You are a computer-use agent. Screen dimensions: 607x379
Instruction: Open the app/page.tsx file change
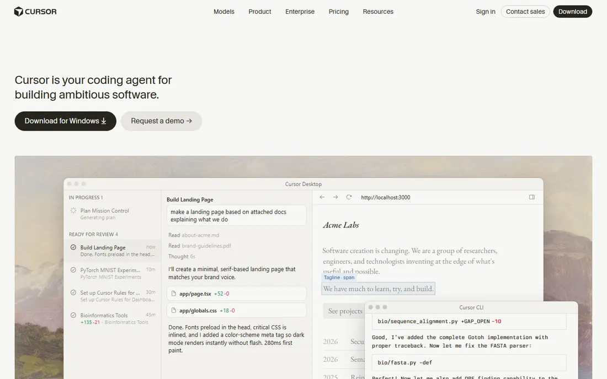pyautogui.click(x=237, y=294)
